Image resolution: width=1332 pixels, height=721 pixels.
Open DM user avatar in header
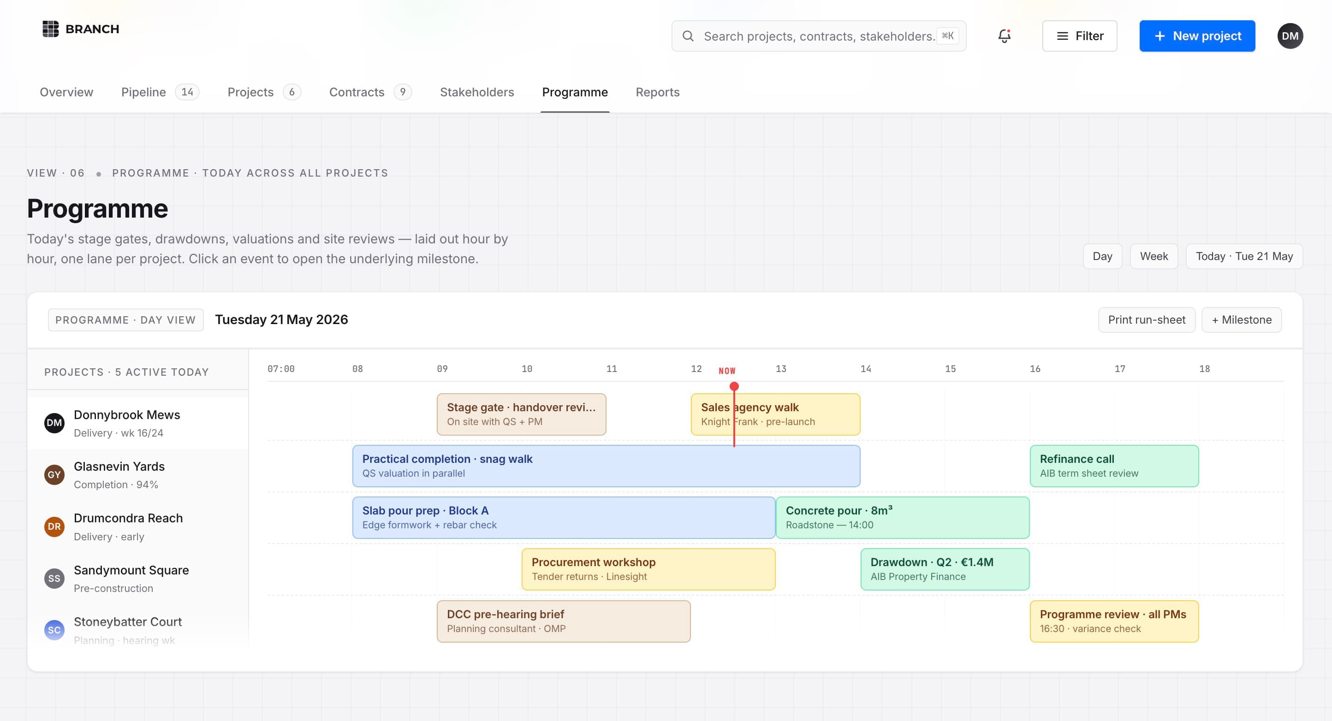pyautogui.click(x=1290, y=36)
